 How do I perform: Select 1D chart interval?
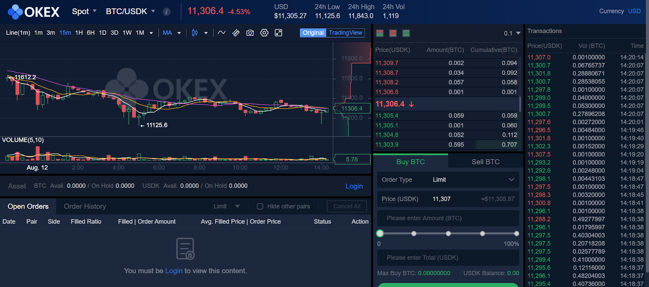pos(103,33)
